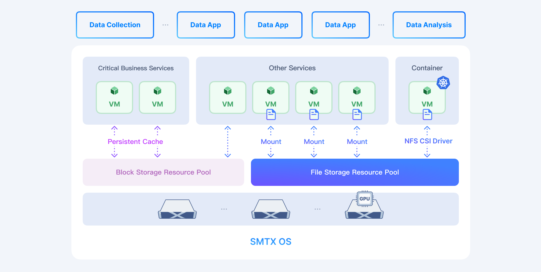The width and height of the screenshot is (541, 272).
Task: Click the last file icon in Other Services
Action: (357, 114)
